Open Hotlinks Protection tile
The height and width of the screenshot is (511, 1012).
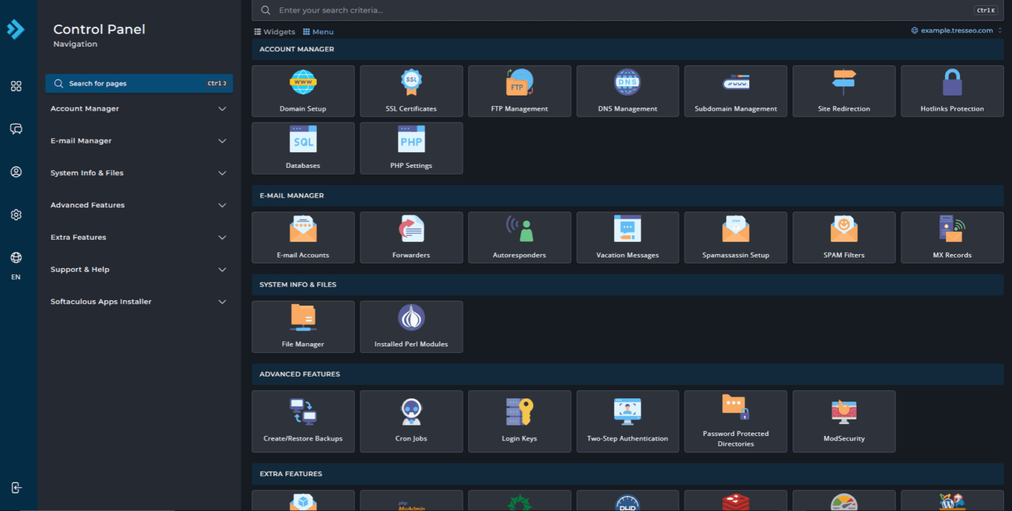click(952, 91)
